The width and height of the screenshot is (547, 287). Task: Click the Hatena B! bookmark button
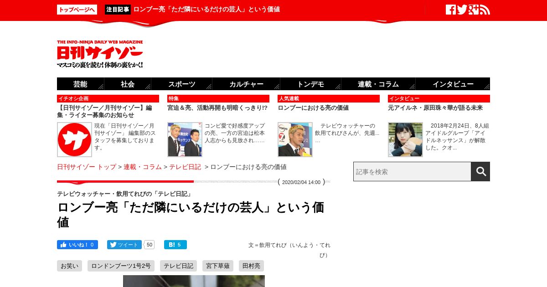point(175,245)
